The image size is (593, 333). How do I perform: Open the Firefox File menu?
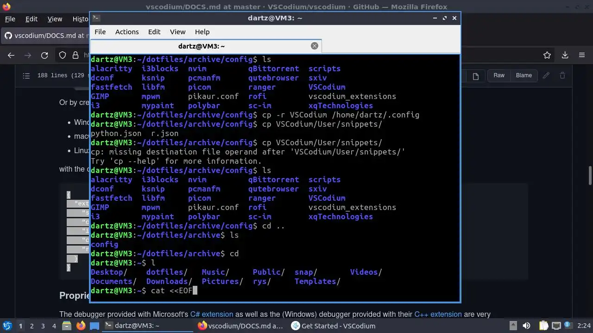(x=10, y=19)
